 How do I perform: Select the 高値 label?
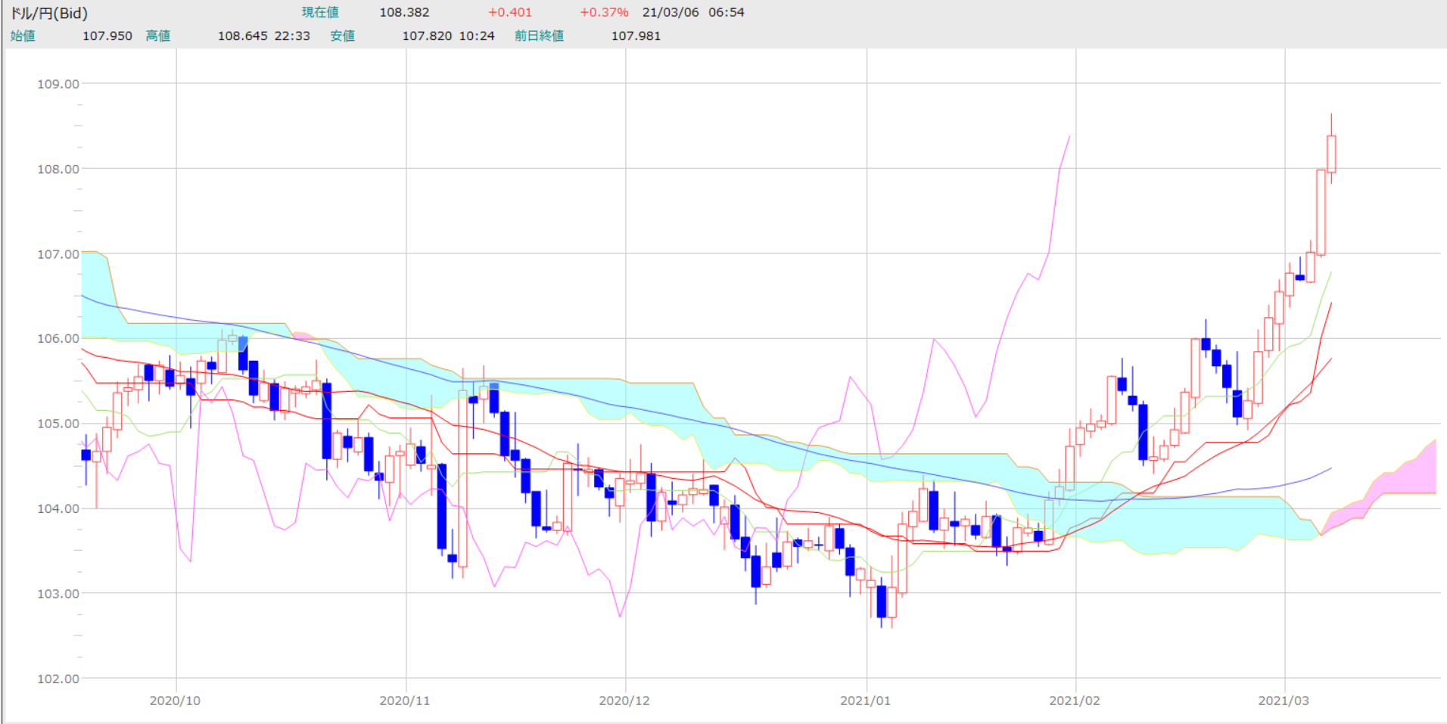pyautogui.click(x=158, y=36)
